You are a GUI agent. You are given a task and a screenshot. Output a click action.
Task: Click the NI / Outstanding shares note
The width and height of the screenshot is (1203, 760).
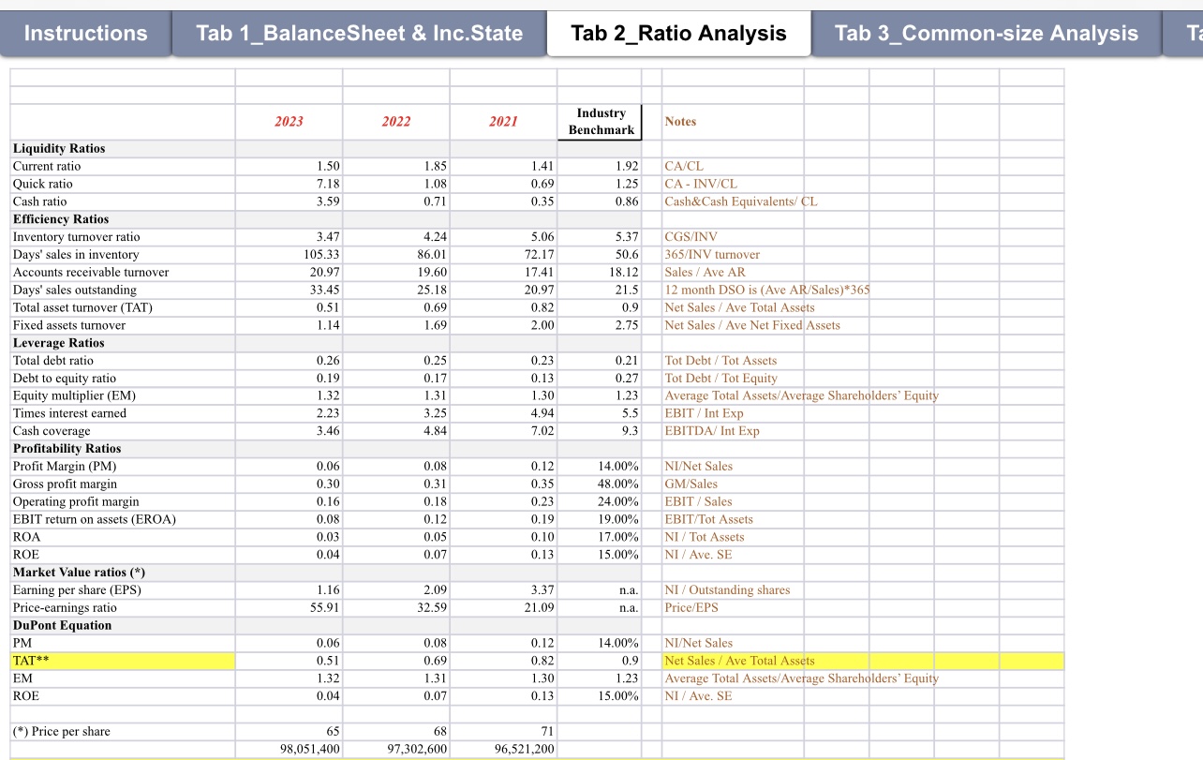click(727, 590)
